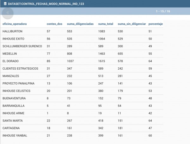Click the suma_diligenciadas column header
Viewport: 190px width, 144px height.
click(x=80, y=24)
